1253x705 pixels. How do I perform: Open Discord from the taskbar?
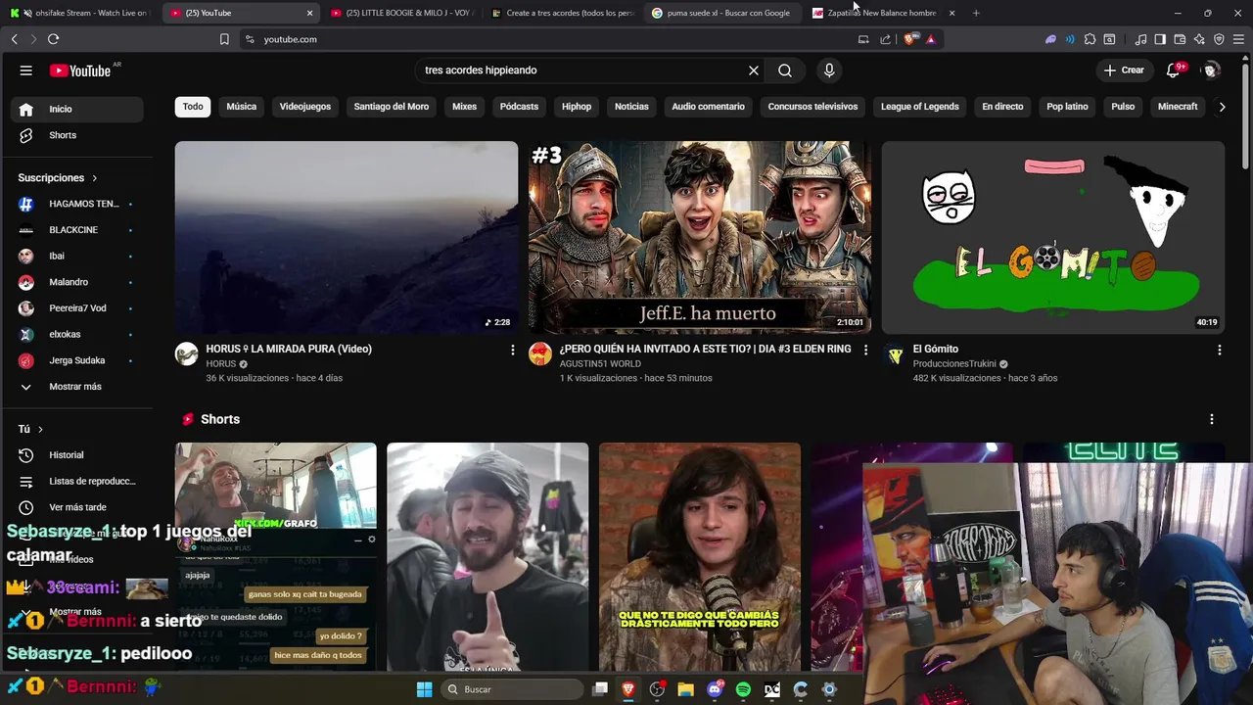pyautogui.click(x=715, y=689)
